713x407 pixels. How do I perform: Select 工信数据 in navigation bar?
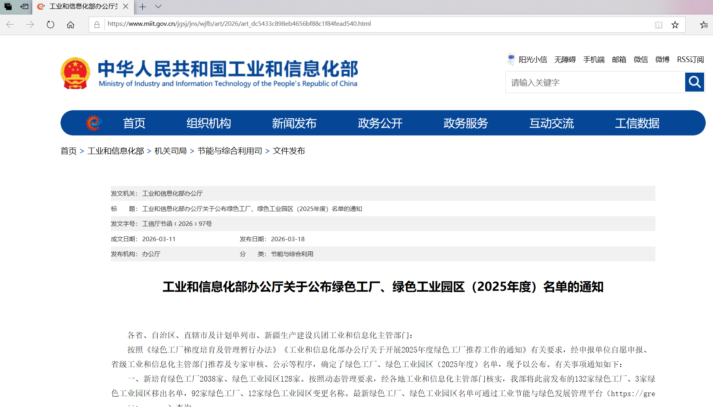pyautogui.click(x=637, y=123)
